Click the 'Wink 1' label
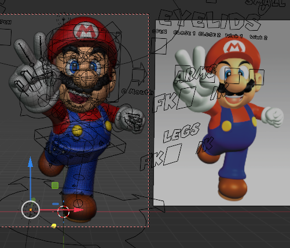290x248 pixels. pyautogui.click(x=234, y=36)
